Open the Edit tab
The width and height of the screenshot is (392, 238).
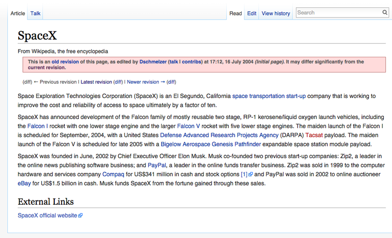pos(251,13)
